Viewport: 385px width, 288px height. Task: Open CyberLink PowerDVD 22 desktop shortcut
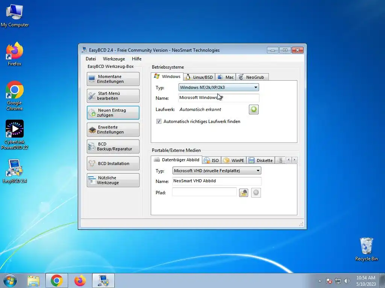click(x=15, y=135)
